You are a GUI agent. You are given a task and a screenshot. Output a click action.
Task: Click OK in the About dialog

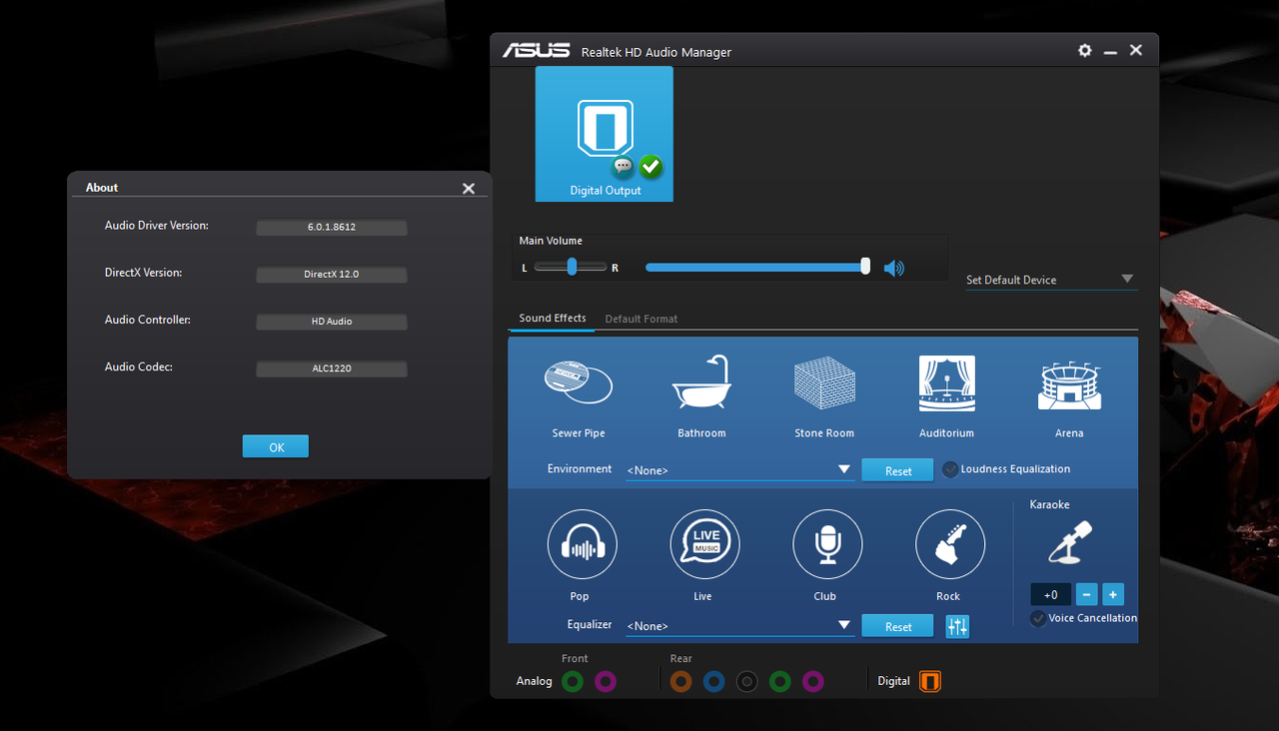tap(276, 446)
